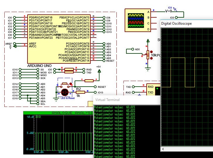213x158 pixels.
Task: Click the potentiometer increase red arrow button
Action: click(x=151, y=52)
